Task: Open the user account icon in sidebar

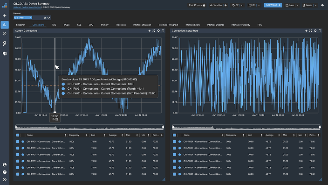Action: 5,165
